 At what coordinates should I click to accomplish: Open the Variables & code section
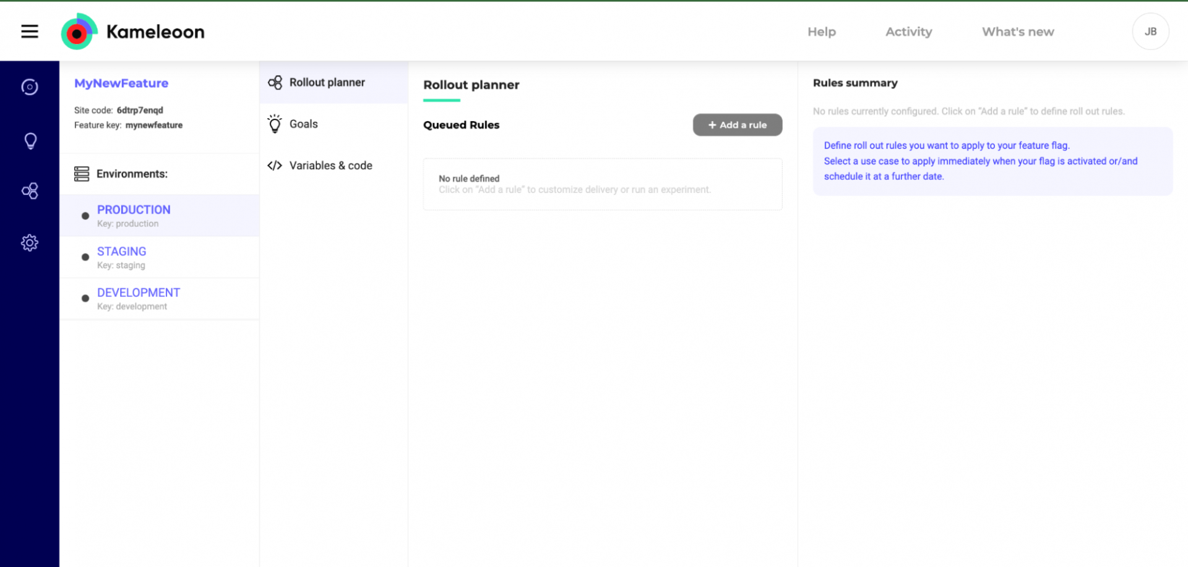[334, 165]
